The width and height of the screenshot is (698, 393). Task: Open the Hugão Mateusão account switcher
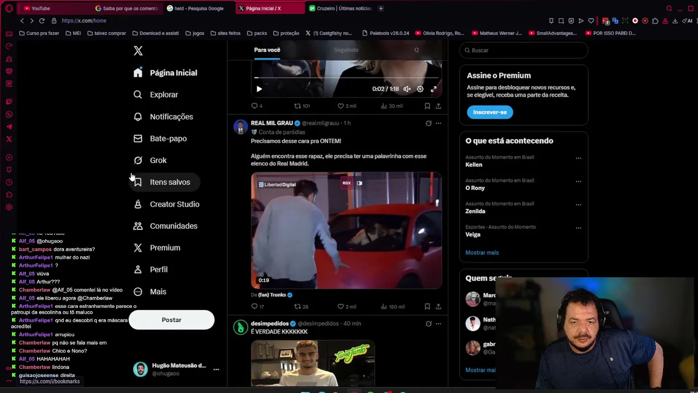point(176,370)
